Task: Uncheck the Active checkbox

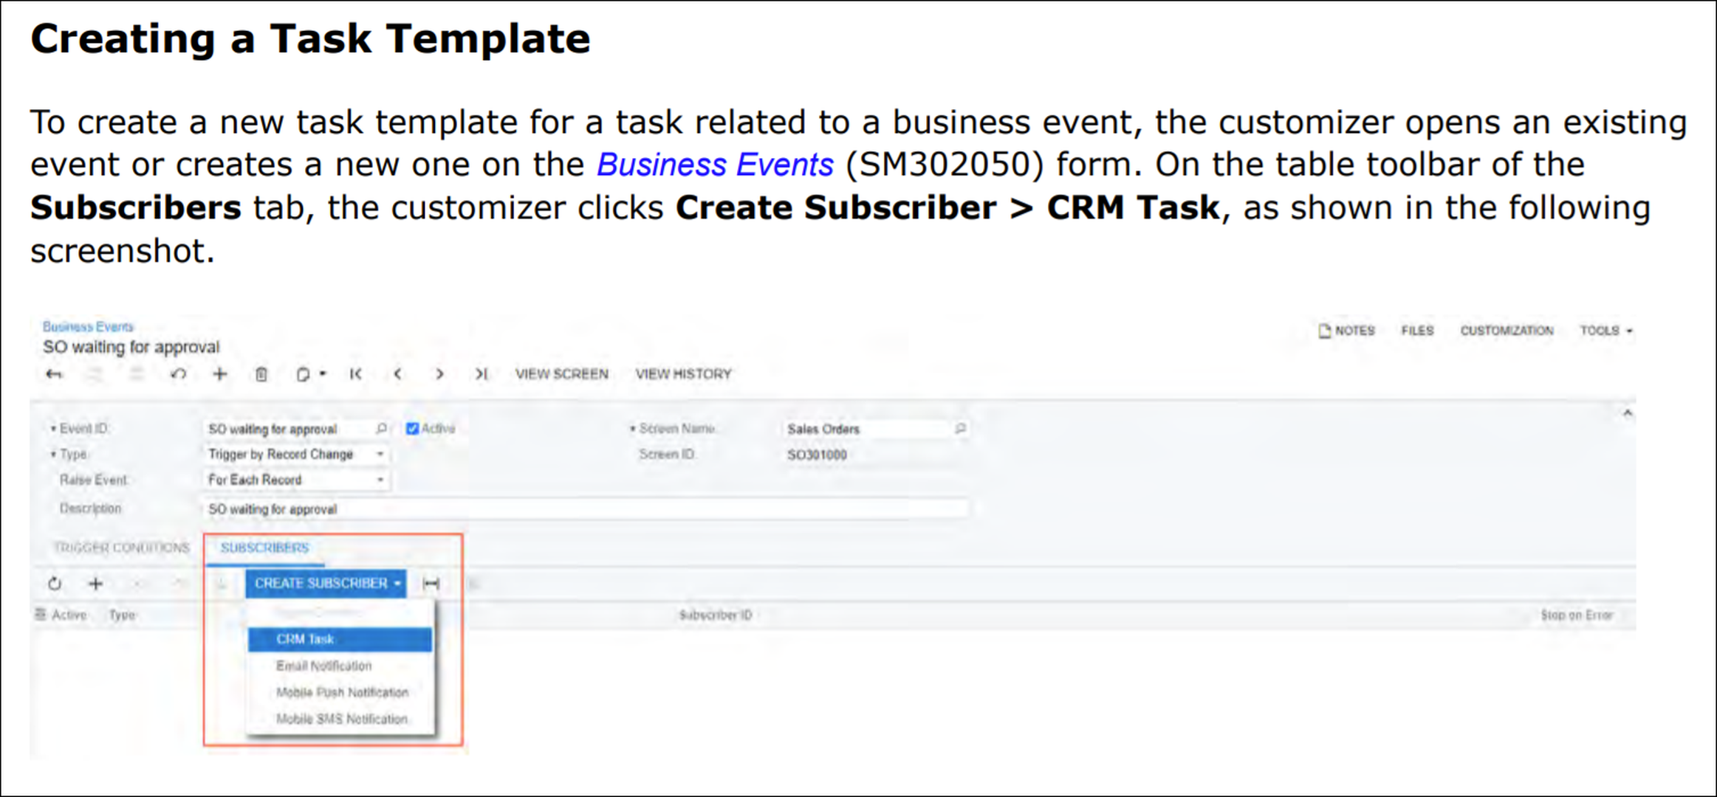Action: coord(413,429)
